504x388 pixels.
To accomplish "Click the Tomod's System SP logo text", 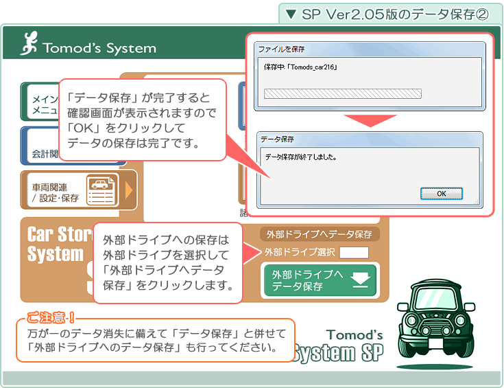I will [x=338, y=346].
